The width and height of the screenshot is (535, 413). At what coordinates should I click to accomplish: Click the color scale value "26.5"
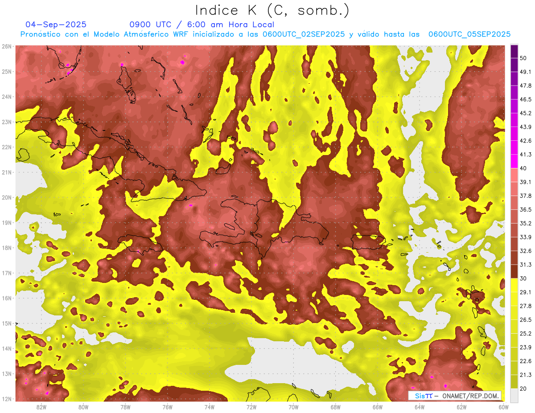[526, 320]
